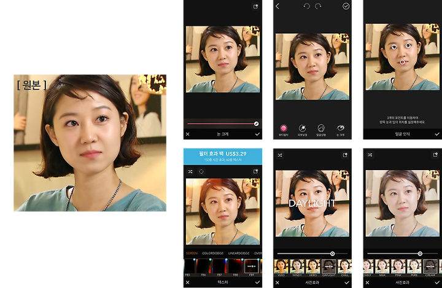Select the right eye marker in 얼굴 인식
The image size is (442, 288).
pyautogui.click(x=408, y=45)
